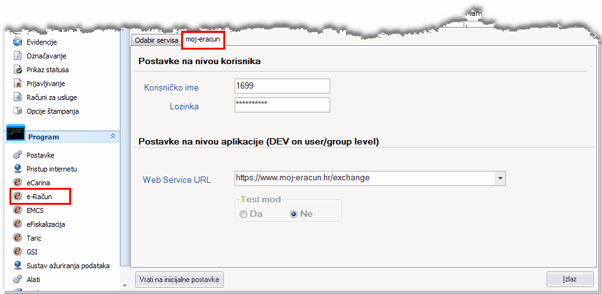Image resolution: width=602 pixels, height=294 pixels.
Task: Open Prikaz statusa entry
Action: (48, 70)
